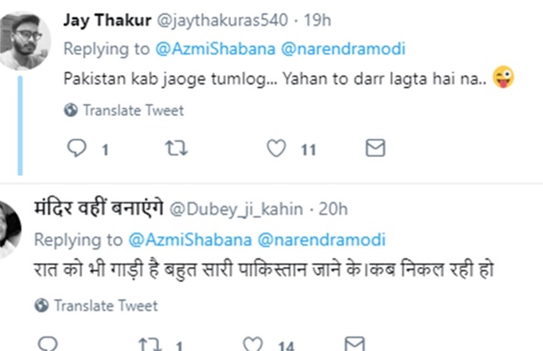Direct message icon on Jay Thakur's tweet

click(375, 149)
